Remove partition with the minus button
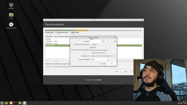The image size is (187, 105). (x=50, y=61)
